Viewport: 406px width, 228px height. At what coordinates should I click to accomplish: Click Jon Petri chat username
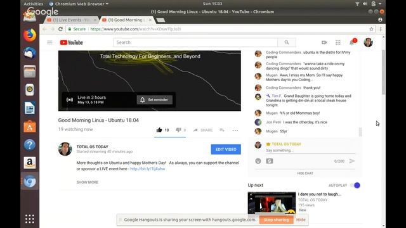coord(273,122)
